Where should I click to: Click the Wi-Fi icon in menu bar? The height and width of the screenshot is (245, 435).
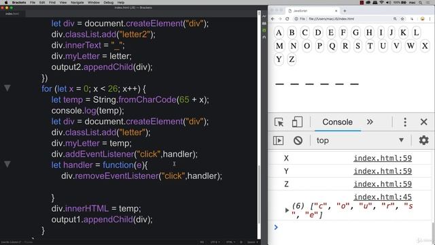click(x=381, y=3)
